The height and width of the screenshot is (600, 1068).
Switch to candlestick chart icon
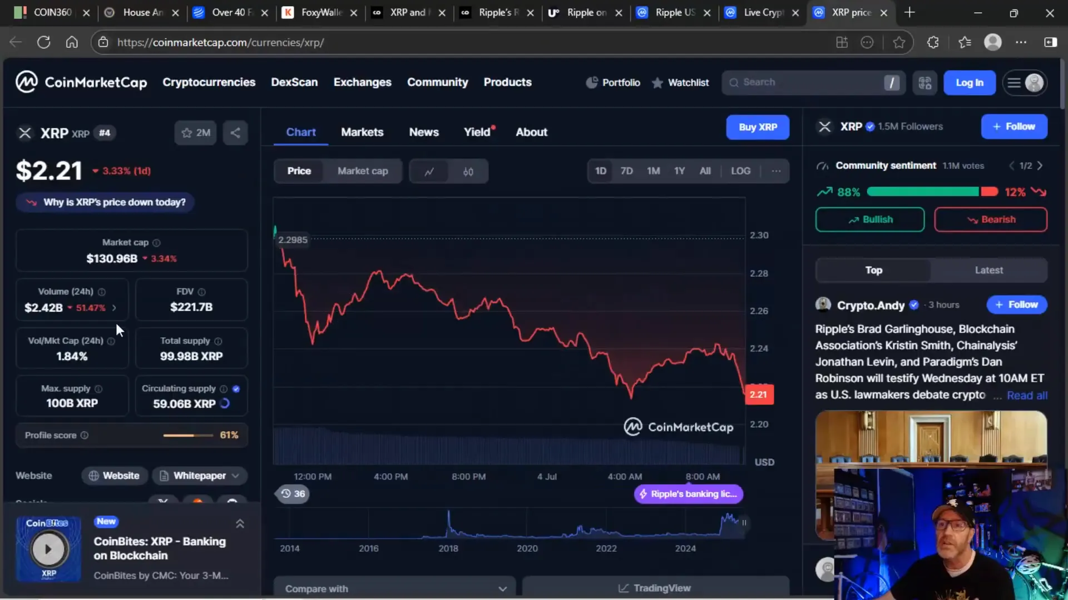pos(468,171)
